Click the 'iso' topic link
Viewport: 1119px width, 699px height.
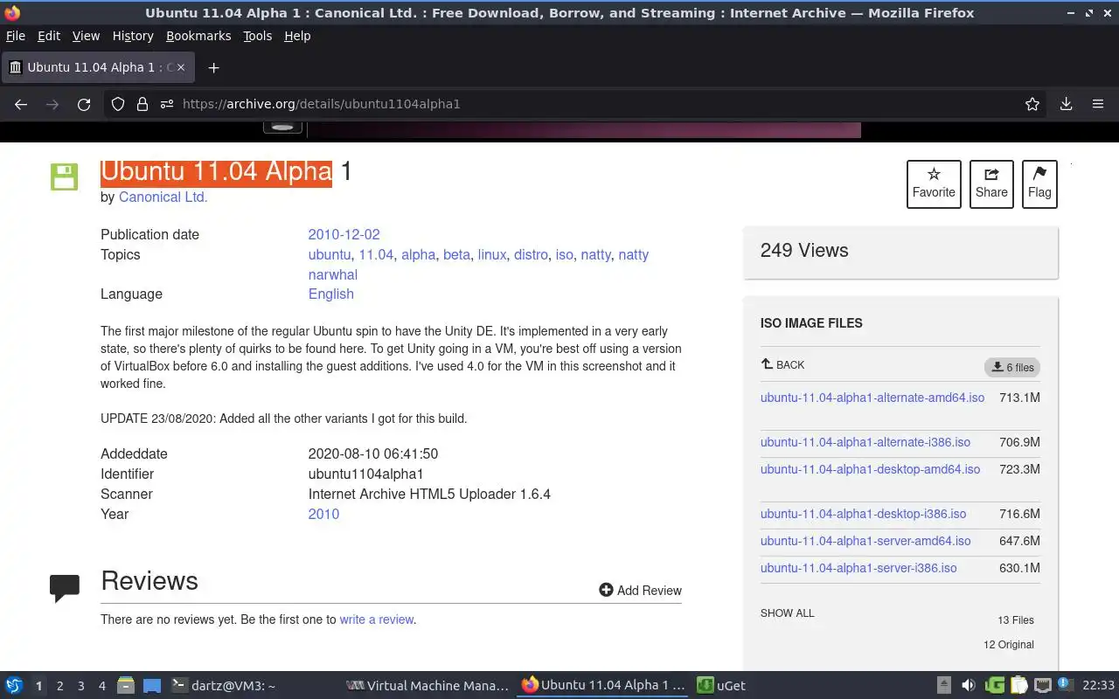(x=565, y=254)
